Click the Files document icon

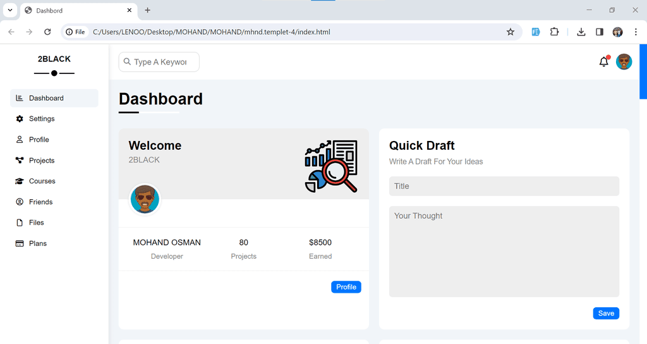tap(20, 223)
